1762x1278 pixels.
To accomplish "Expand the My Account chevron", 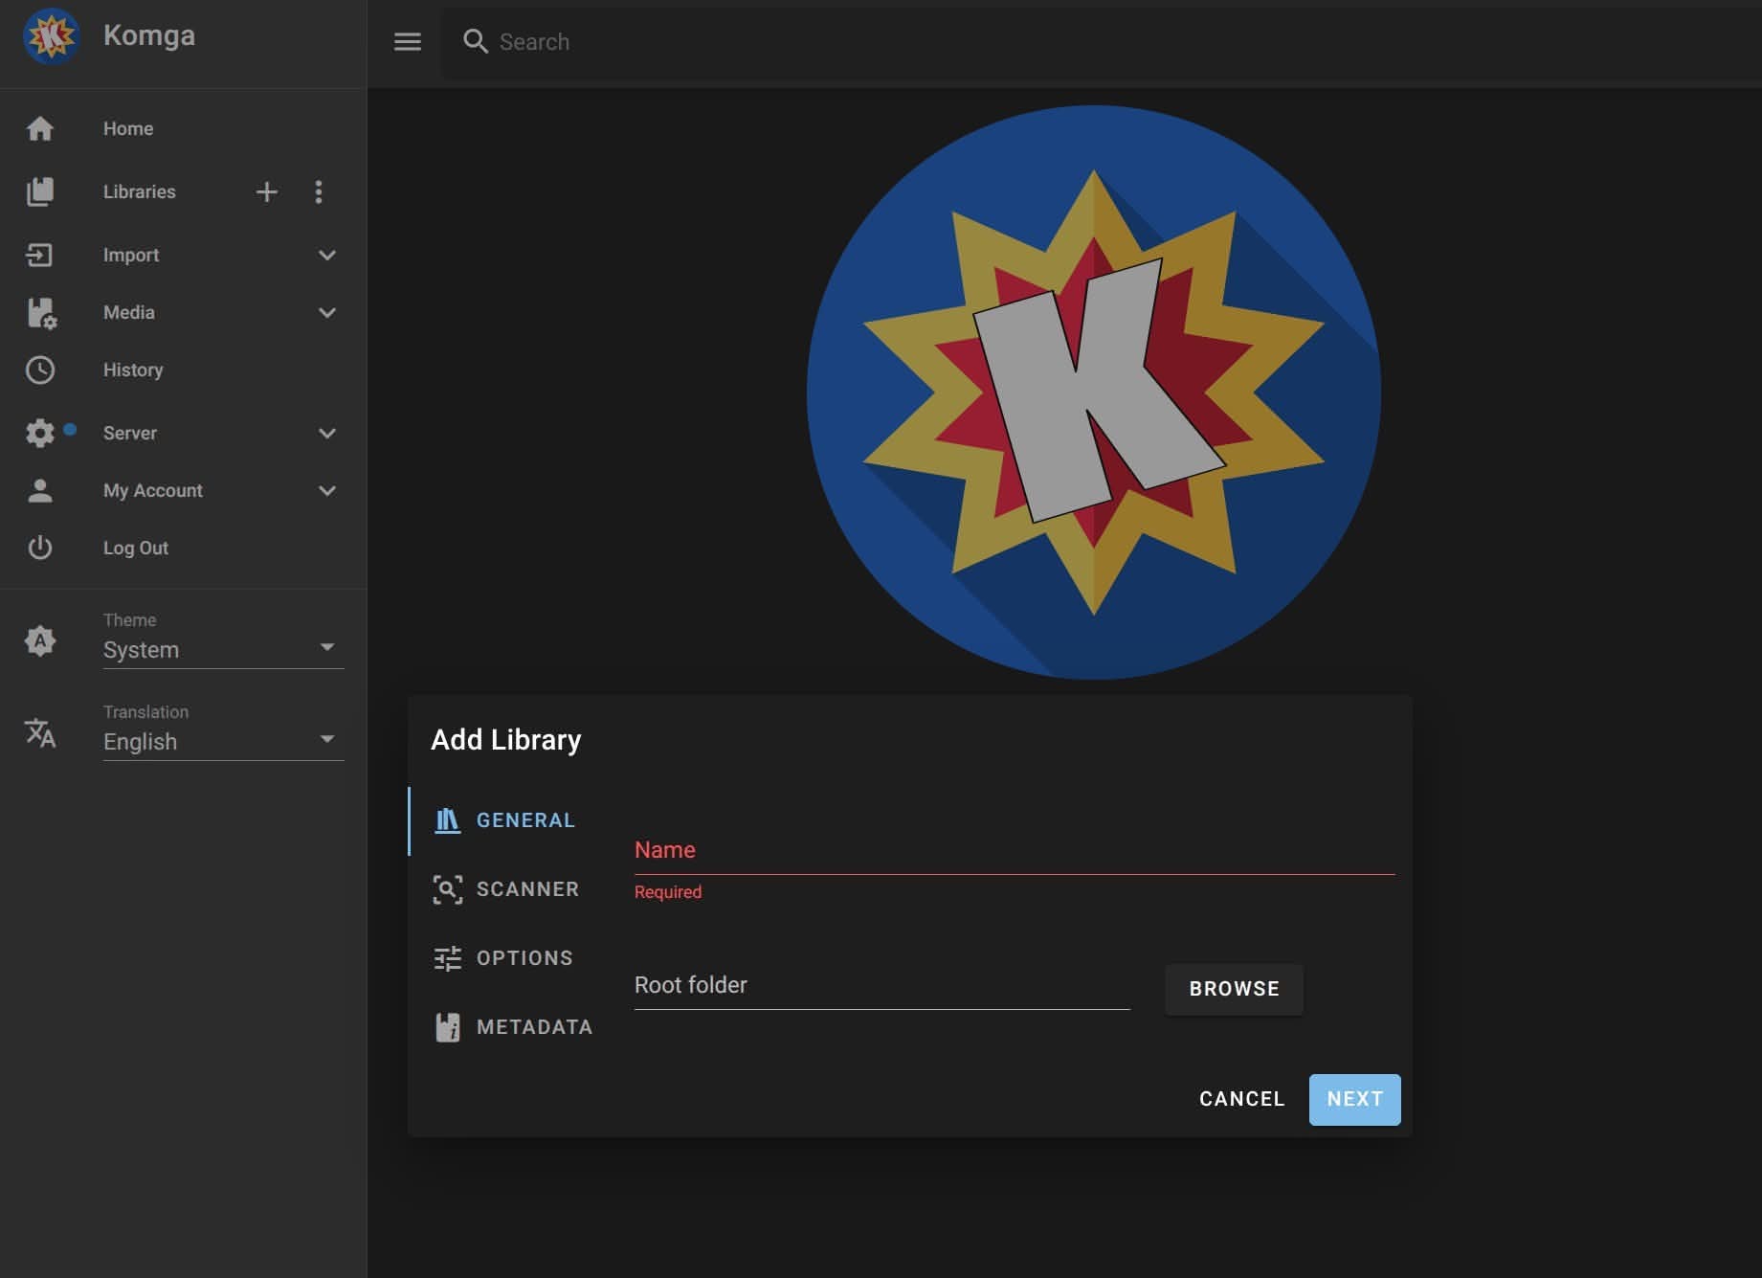I will [327, 491].
